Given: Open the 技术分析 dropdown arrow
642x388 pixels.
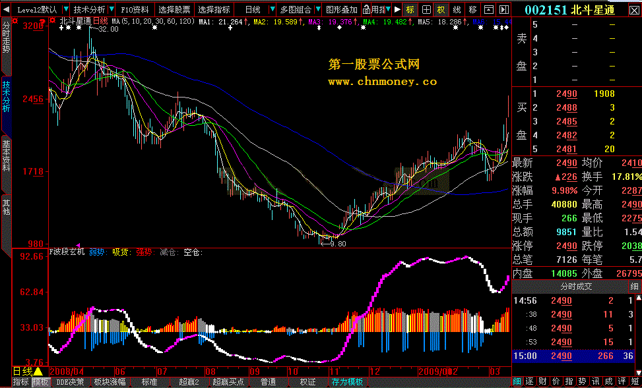Looking at the screenshot, I should click(112, 9).
